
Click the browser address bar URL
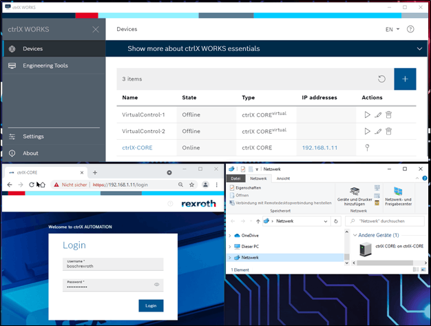[x=120, y=185]
